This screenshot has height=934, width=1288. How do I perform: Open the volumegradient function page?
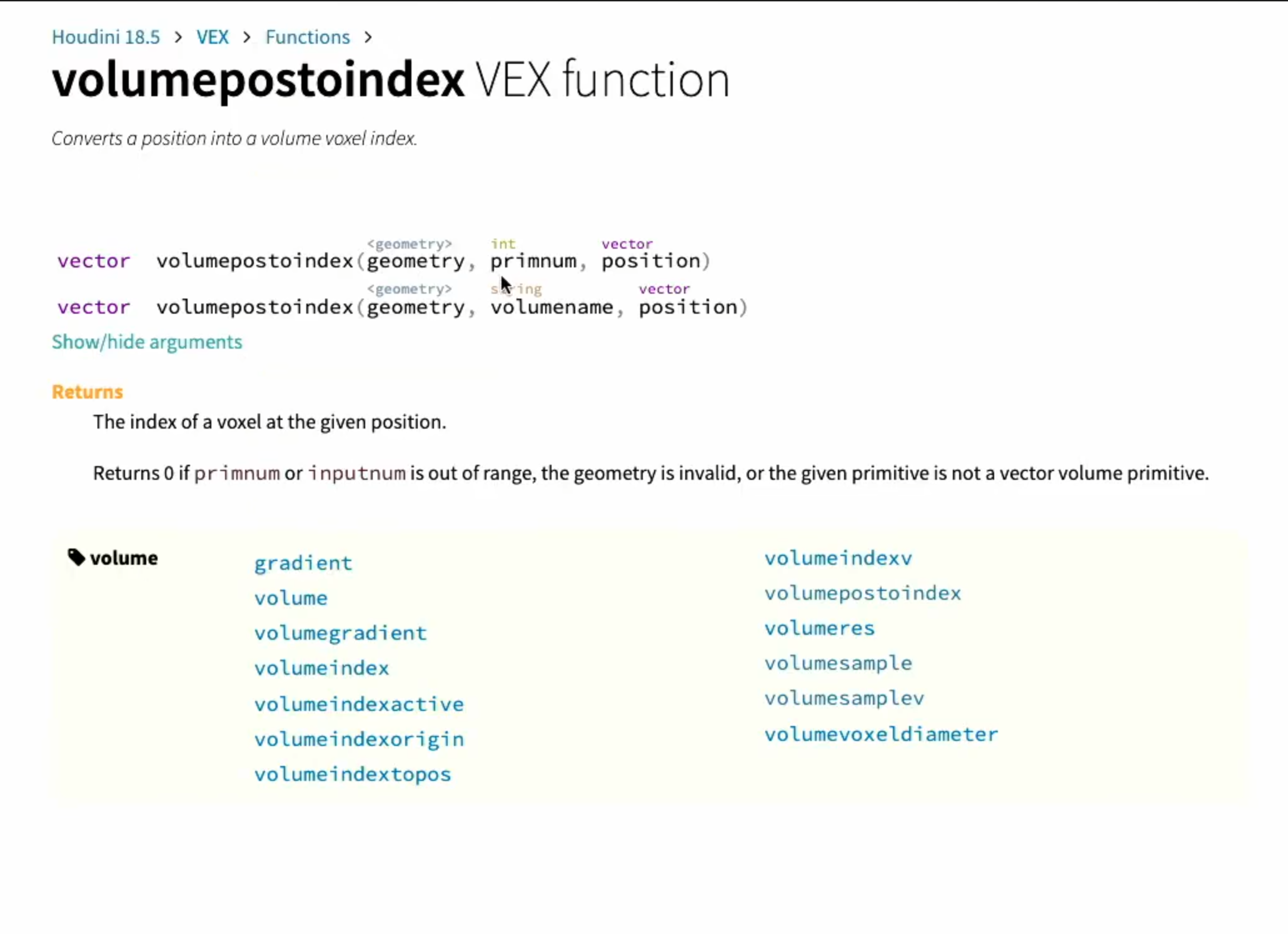pyautogui.click(x=340, y=633)
